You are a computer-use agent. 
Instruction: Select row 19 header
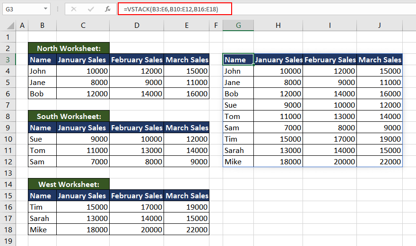coord(8,241)
